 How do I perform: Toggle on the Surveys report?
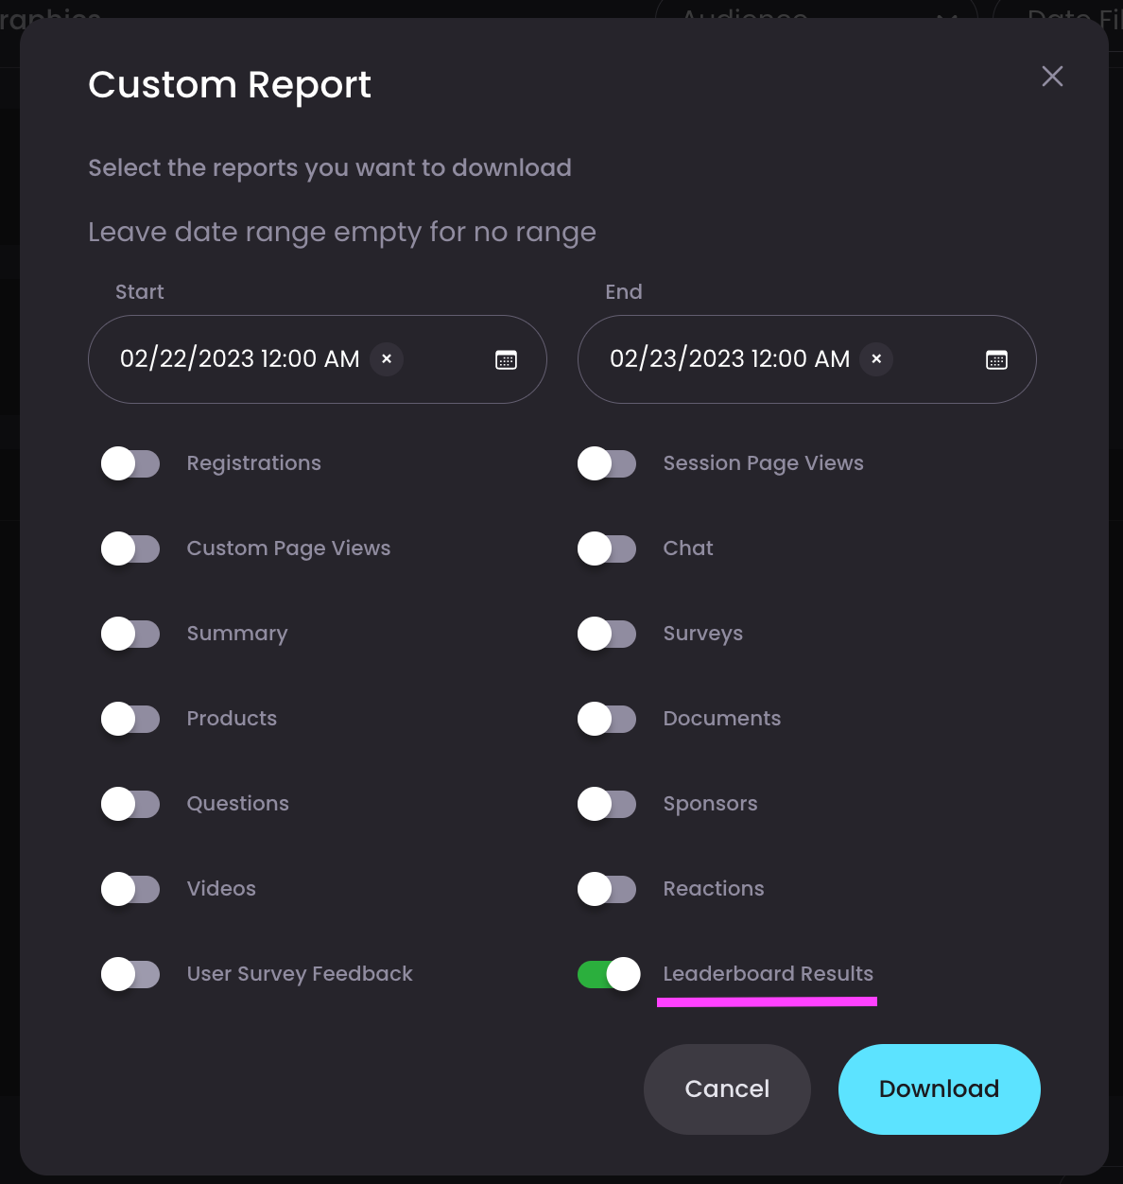[607, 634]
